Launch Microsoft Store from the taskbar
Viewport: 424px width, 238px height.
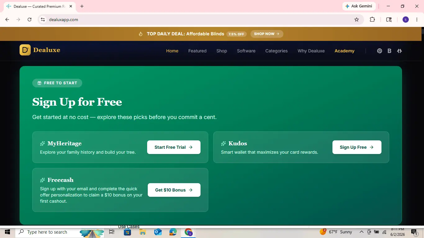pos(127,232)
